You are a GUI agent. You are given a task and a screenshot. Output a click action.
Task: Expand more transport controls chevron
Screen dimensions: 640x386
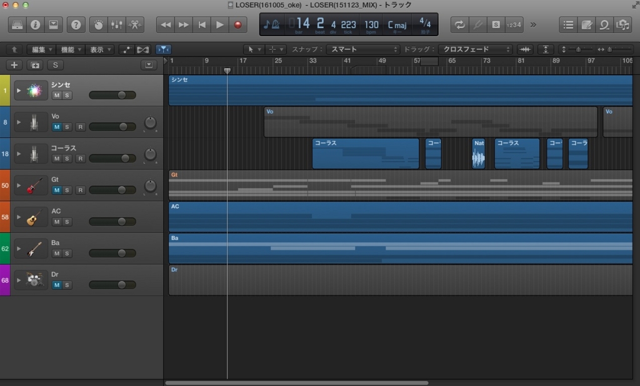[x=533, y=25]
